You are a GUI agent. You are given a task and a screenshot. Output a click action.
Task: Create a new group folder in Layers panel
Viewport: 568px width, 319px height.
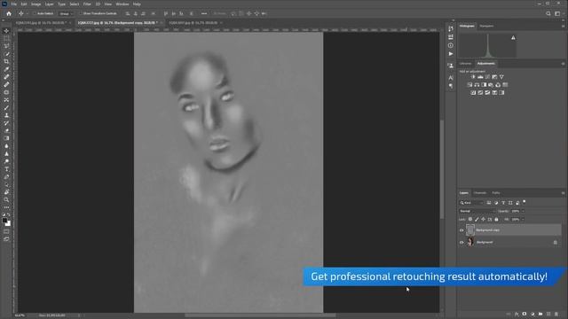pos(540,315)
